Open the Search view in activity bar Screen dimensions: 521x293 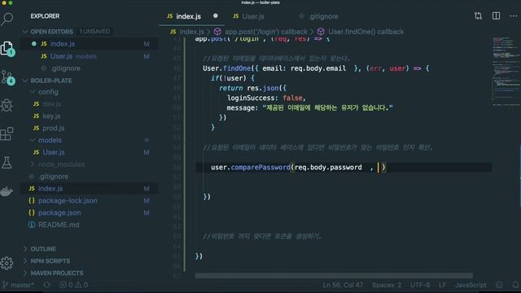point(7,19)
